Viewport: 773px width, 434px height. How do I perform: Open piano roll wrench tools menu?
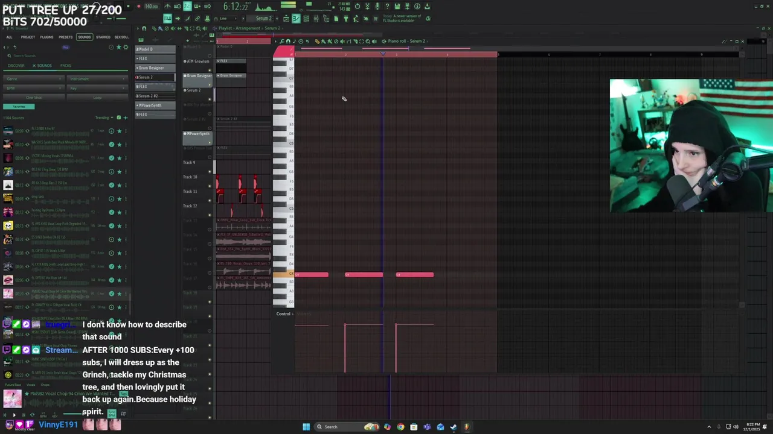coord(281,42)
